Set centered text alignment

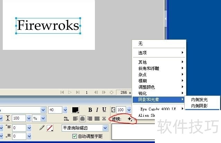tap(82, 119)
